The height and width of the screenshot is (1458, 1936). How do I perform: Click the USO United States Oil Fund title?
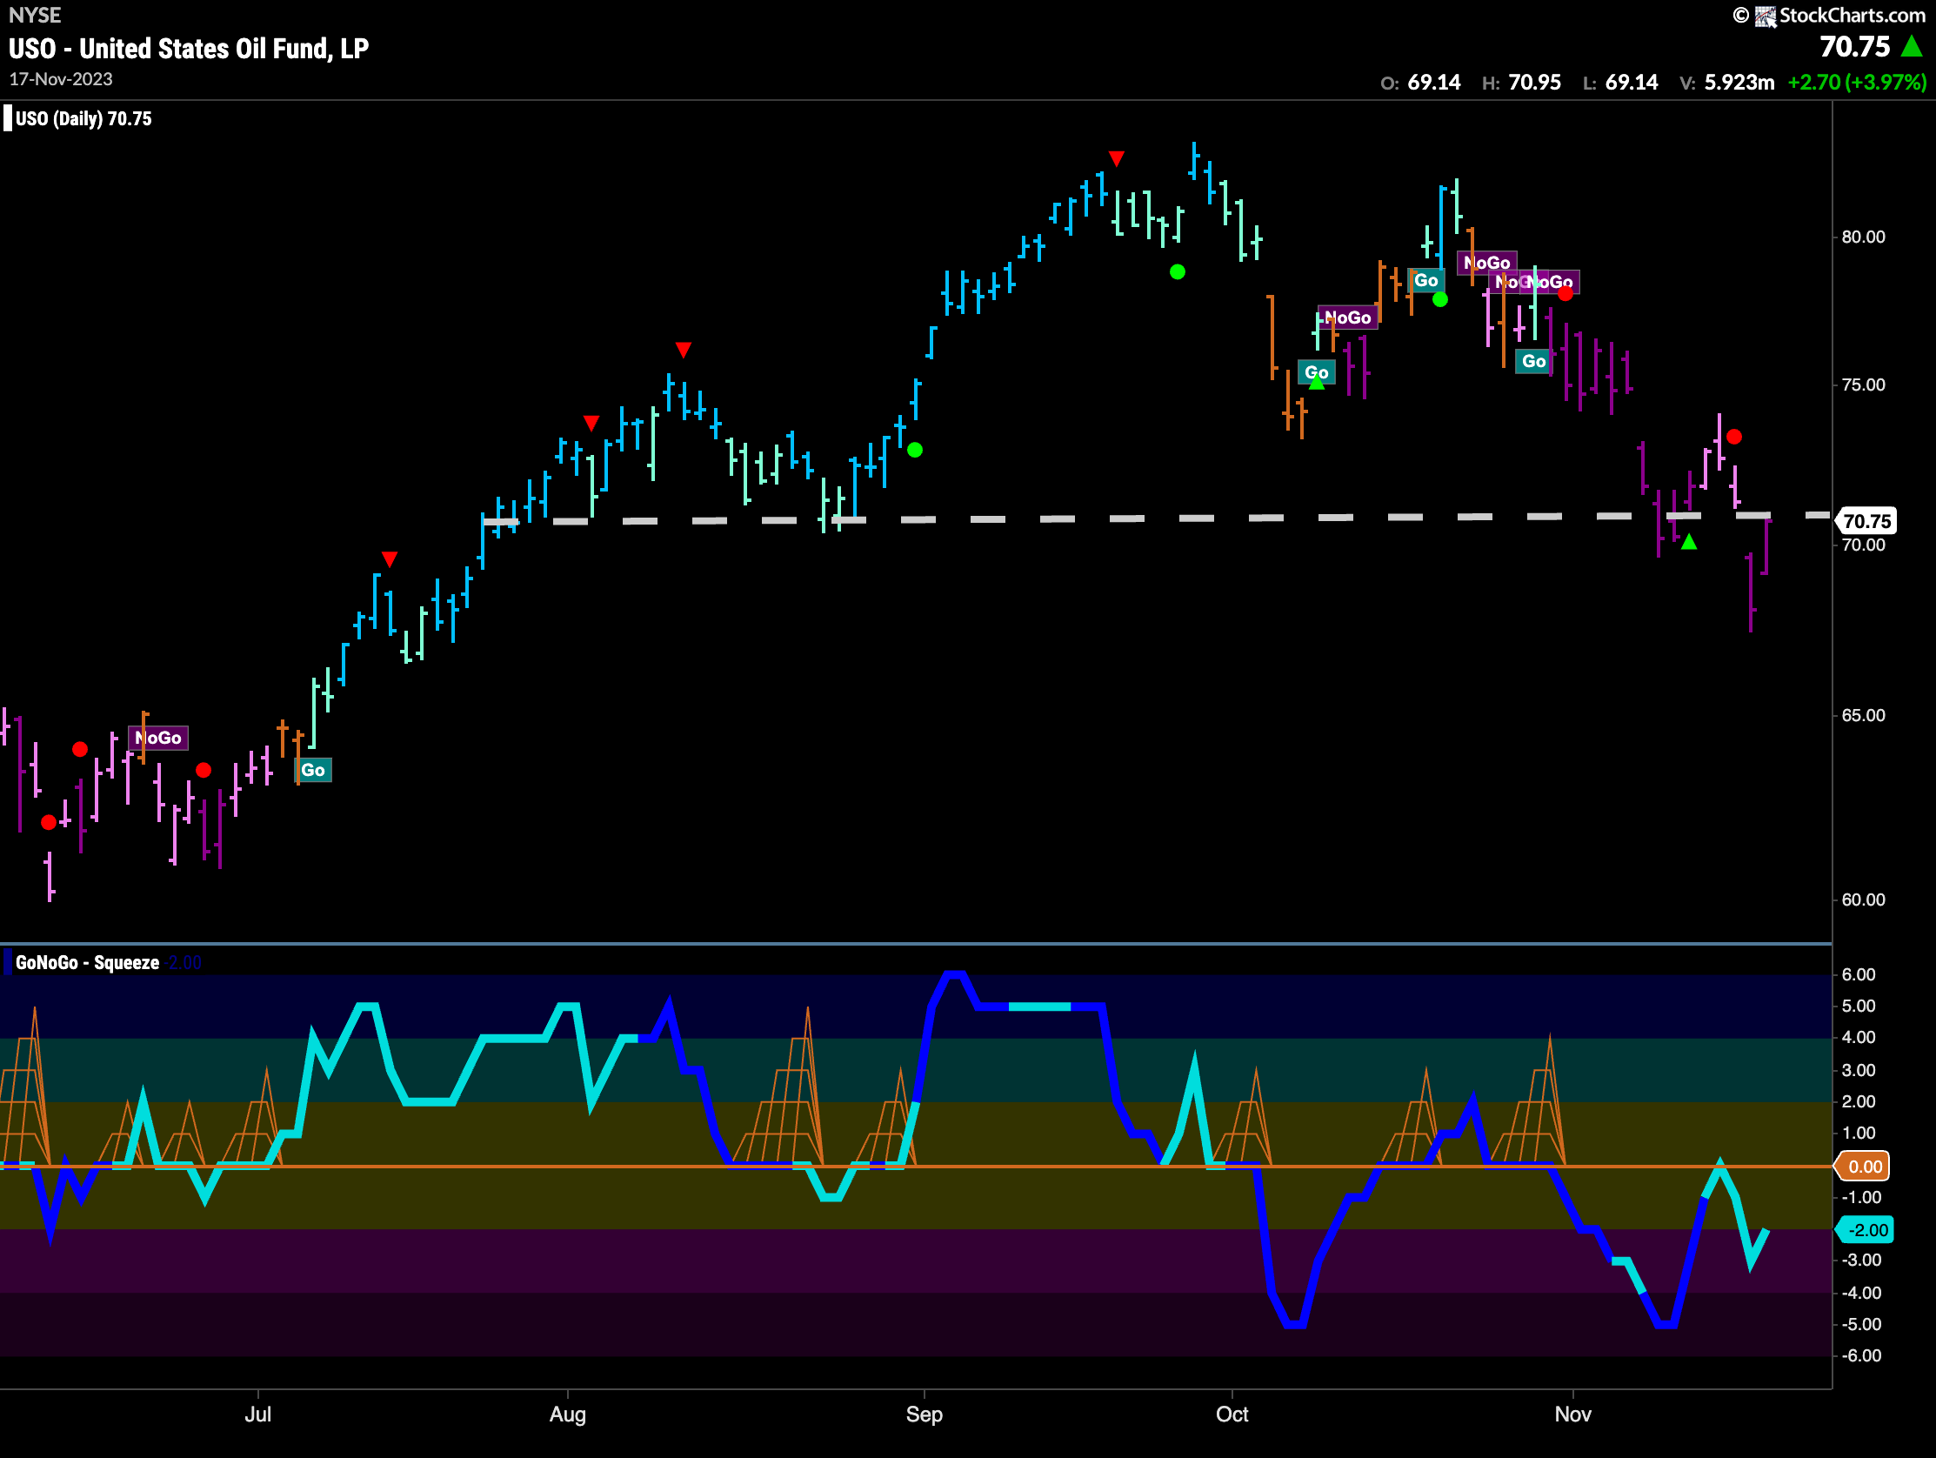(x=189, y=49)
